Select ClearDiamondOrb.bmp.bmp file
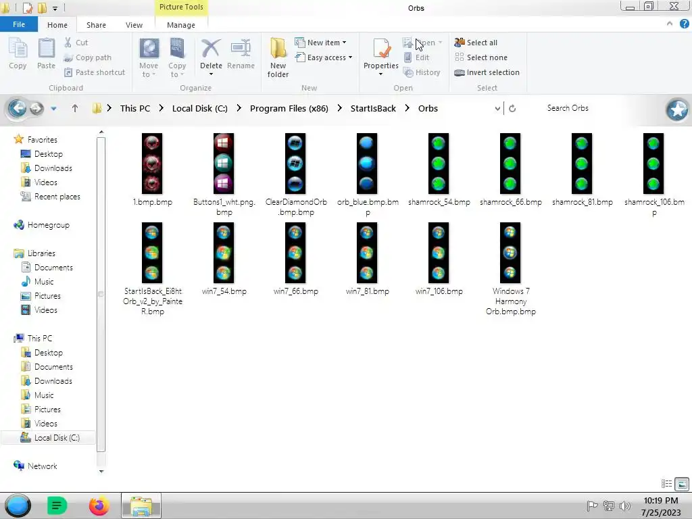The height and width of the screenshot is (519, 692). pos(296,175)
